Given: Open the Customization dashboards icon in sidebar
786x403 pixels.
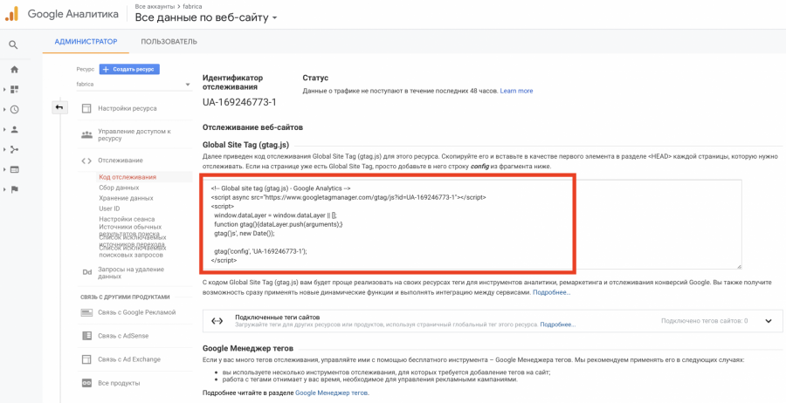Looking at the screenshot, I should [x=14, y=89].
